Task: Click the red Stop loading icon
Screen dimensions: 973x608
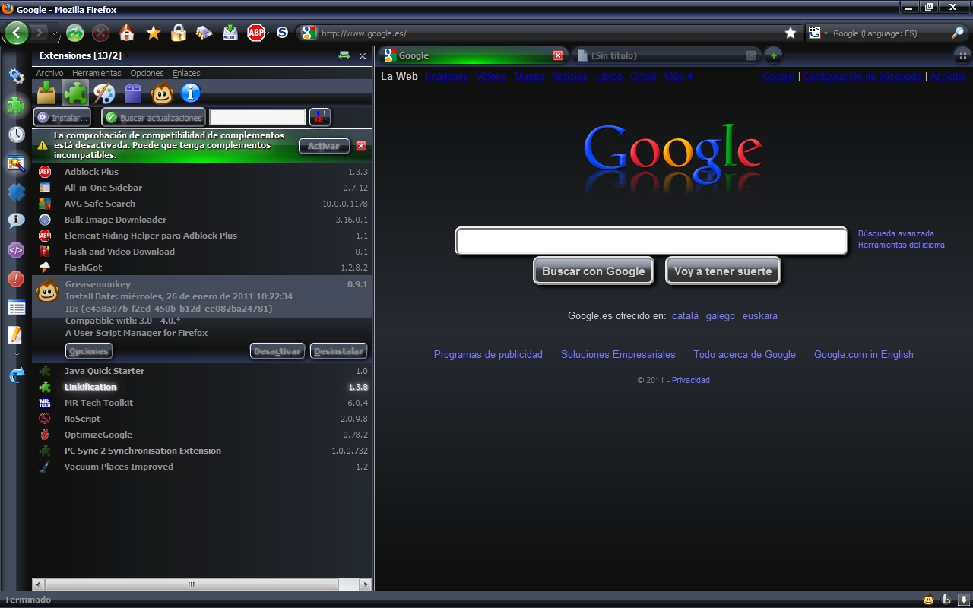Action: click(x=100, y=33)
